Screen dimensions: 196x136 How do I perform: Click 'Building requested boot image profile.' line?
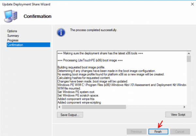(x=81, y=68)
